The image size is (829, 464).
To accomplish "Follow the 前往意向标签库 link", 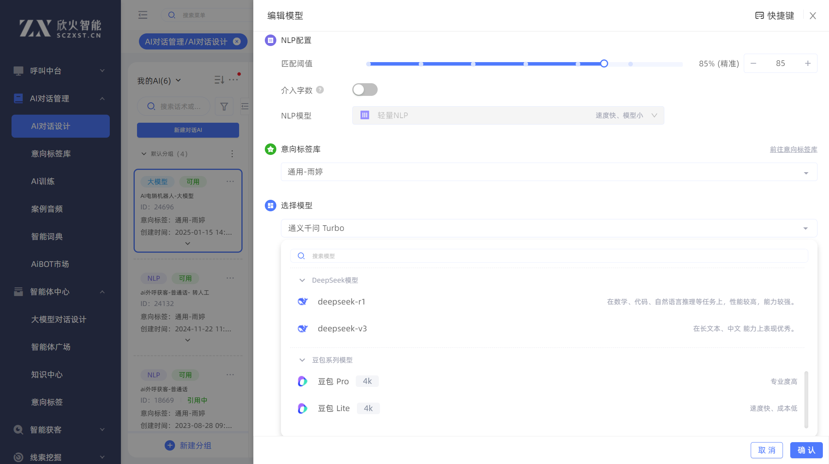I will click(x=793, y=150).
